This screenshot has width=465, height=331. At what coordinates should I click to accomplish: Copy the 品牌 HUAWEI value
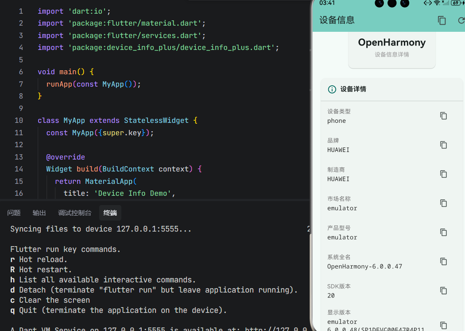443,145
